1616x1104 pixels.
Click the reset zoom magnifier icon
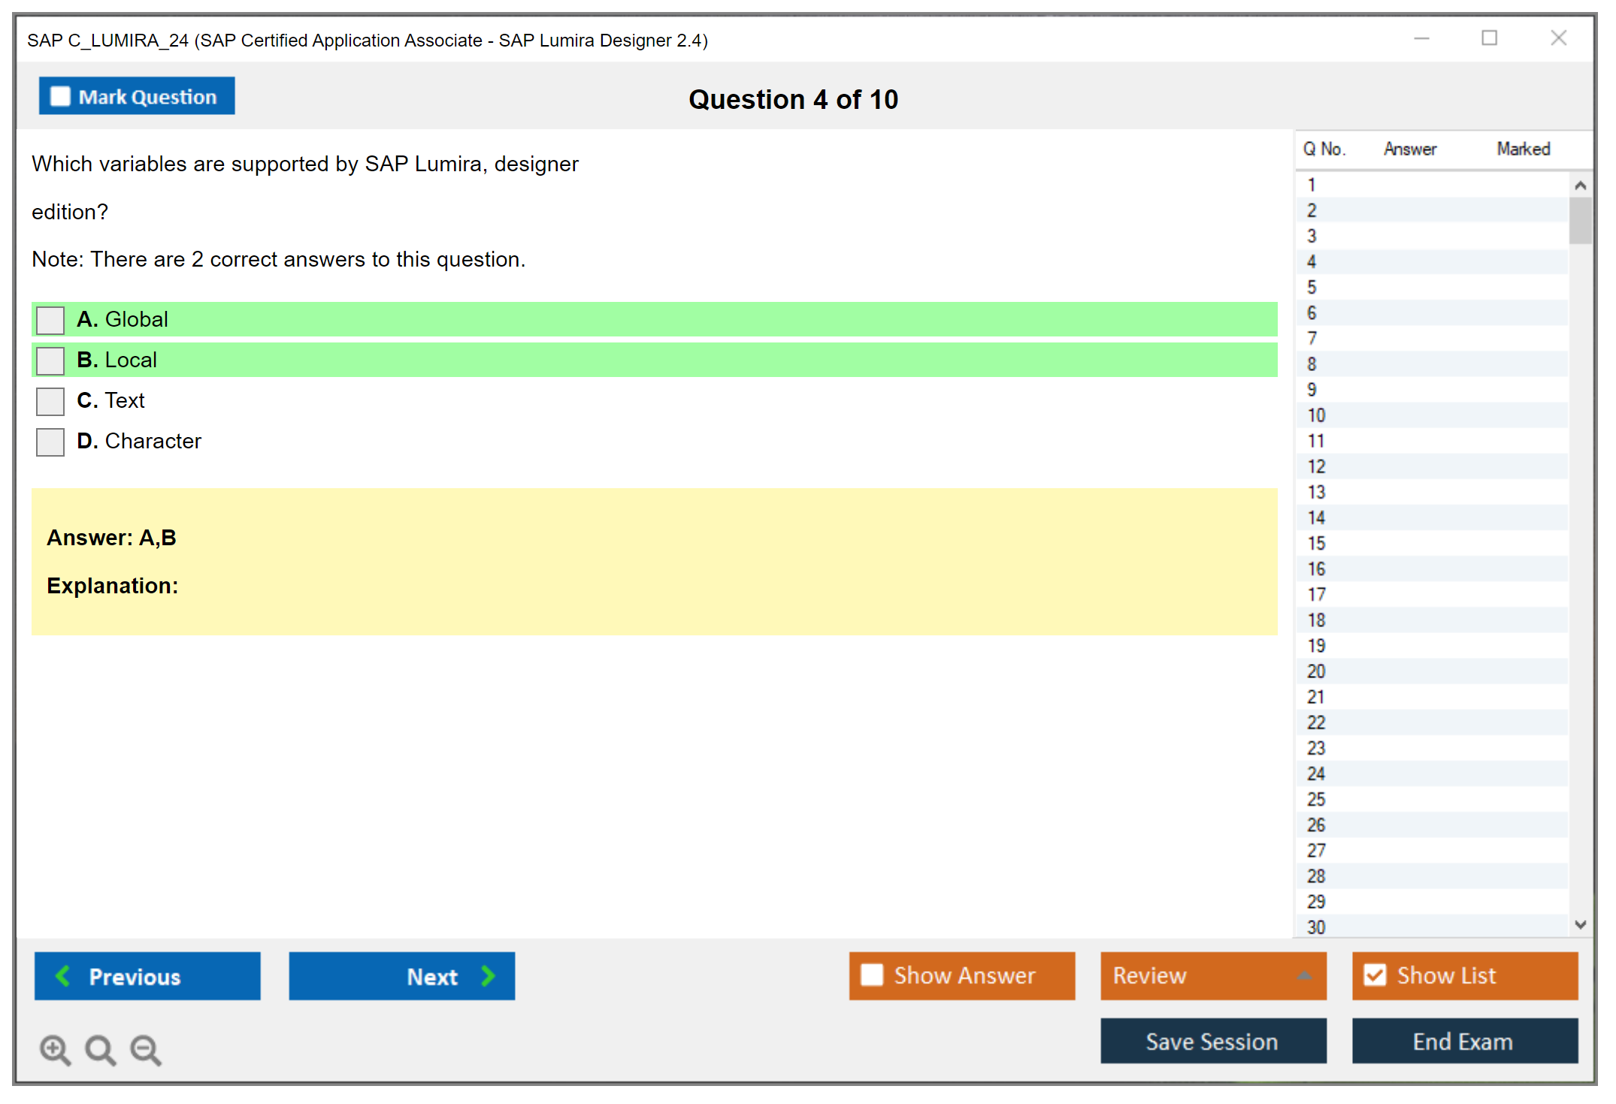click(x=100, y=1049)
